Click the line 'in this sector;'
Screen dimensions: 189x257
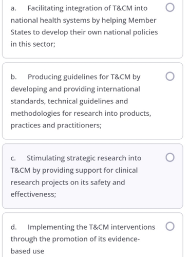(33, 44)
